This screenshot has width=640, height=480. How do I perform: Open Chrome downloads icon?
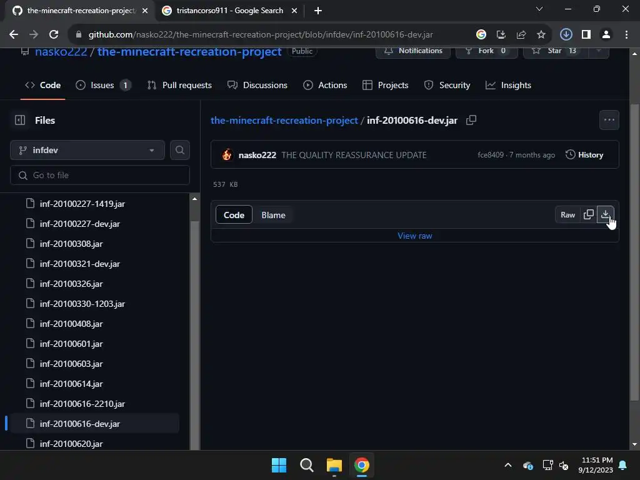click(x=566, y=35)
